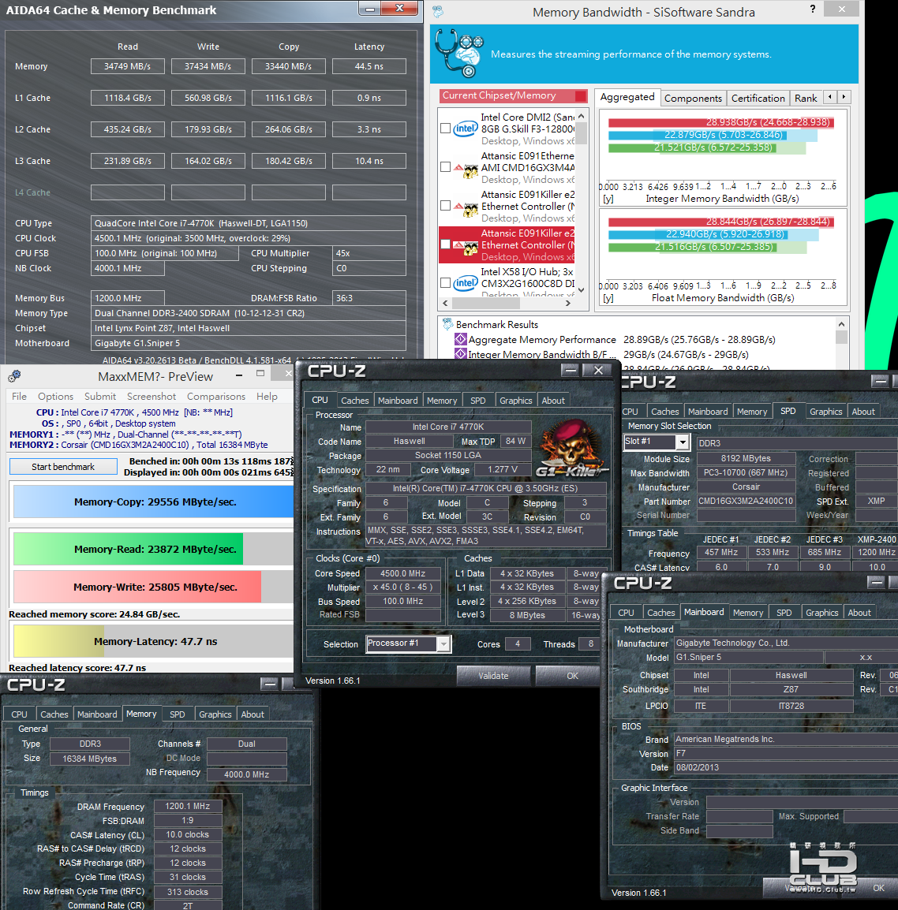Open About tab in the Mainboard CPU-Z window
The width and height of the screenshot is (898, 910).
click(x=859, y=612)
